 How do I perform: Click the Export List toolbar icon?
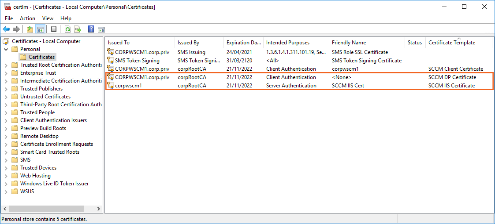pos(78,29)
